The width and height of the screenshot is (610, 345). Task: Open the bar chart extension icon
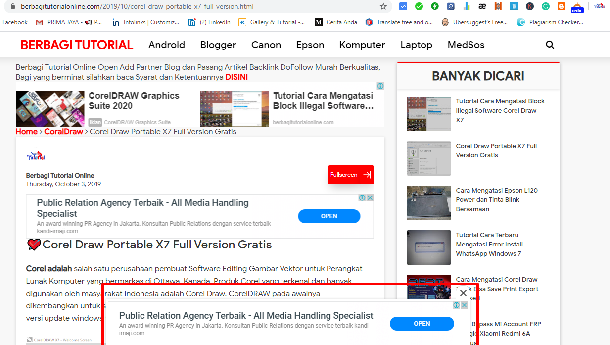(x=466, y=6)
